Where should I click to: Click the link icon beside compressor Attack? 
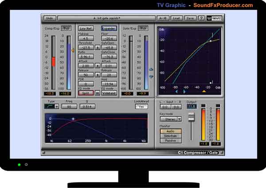[98, 66]
